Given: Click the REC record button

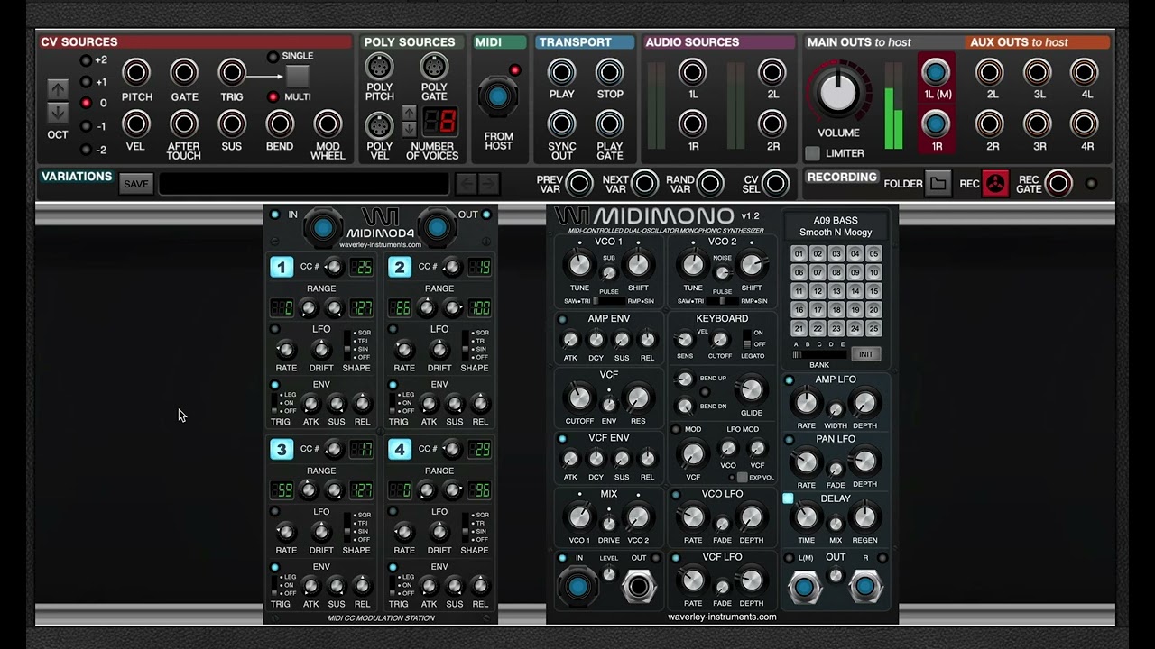Looking at the screenshot, I should 995,184.
